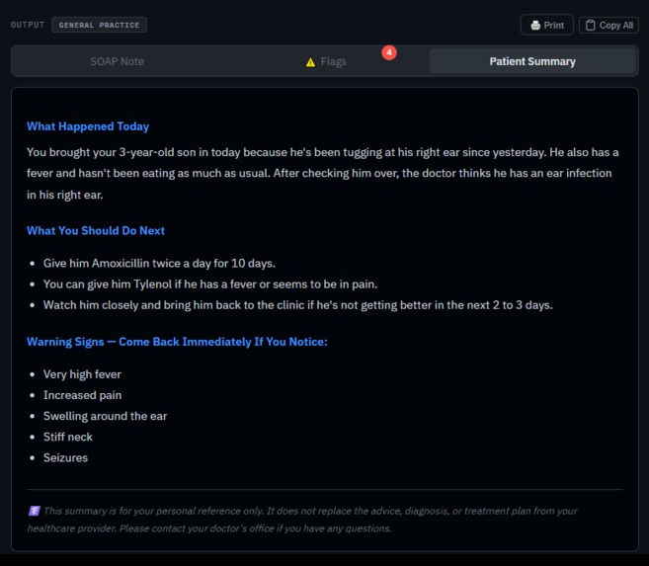Click the 'Watch him closely' bullet

(298, 305)
